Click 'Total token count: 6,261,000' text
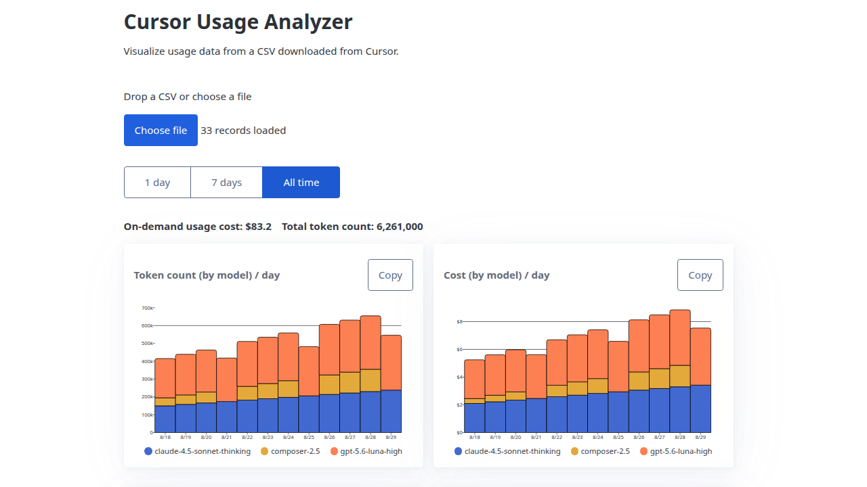 pyautogui.click(x=352, y=227)
